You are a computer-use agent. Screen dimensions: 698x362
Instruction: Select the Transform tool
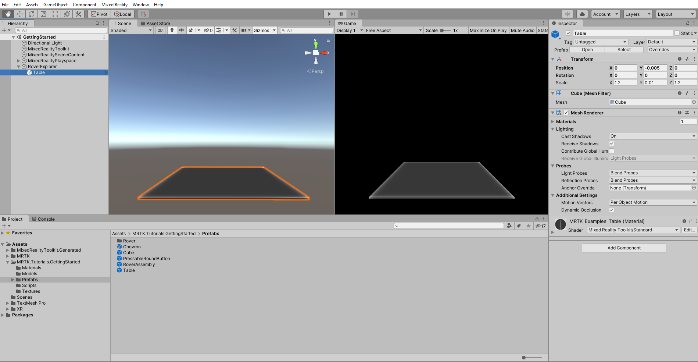(67, 14)
